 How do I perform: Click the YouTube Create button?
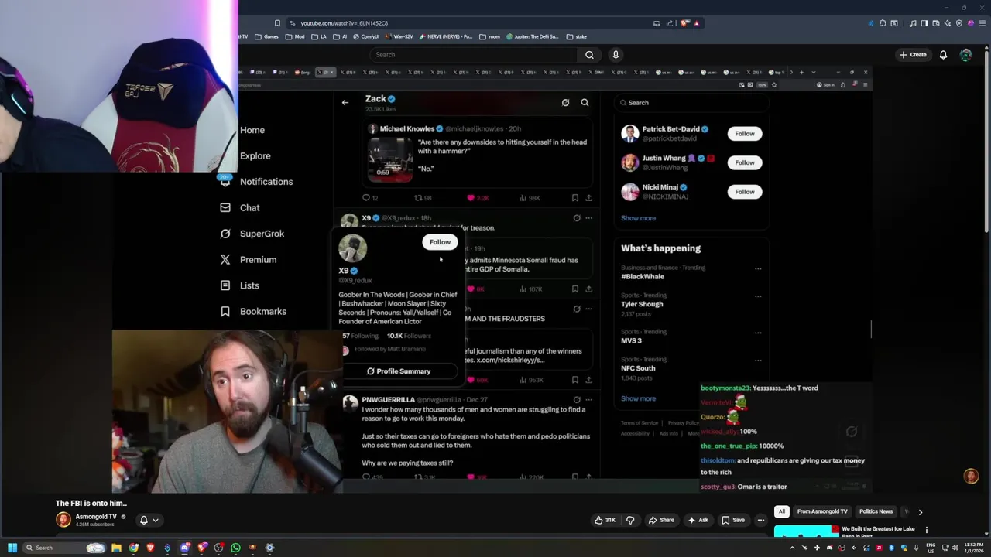(x=913, y=55)
